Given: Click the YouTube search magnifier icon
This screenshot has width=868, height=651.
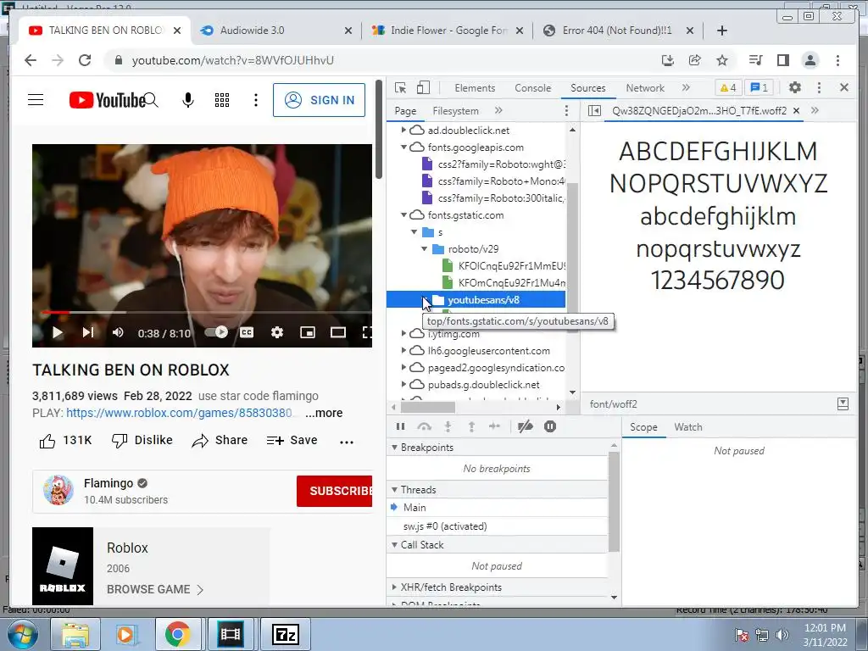Looking at the screenshot, I should [x=152, y=100].
